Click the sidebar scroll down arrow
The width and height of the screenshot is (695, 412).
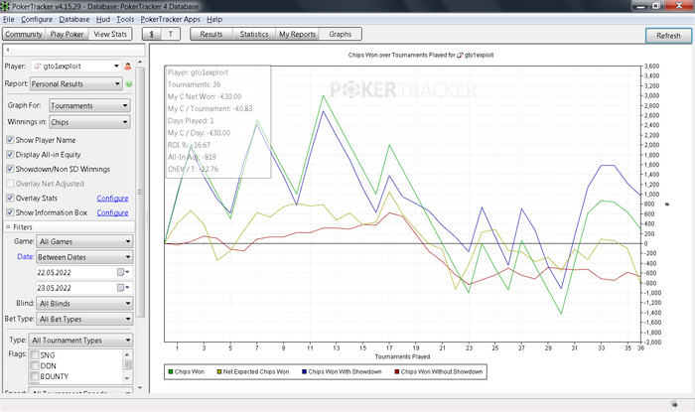(x=140, y=387)
